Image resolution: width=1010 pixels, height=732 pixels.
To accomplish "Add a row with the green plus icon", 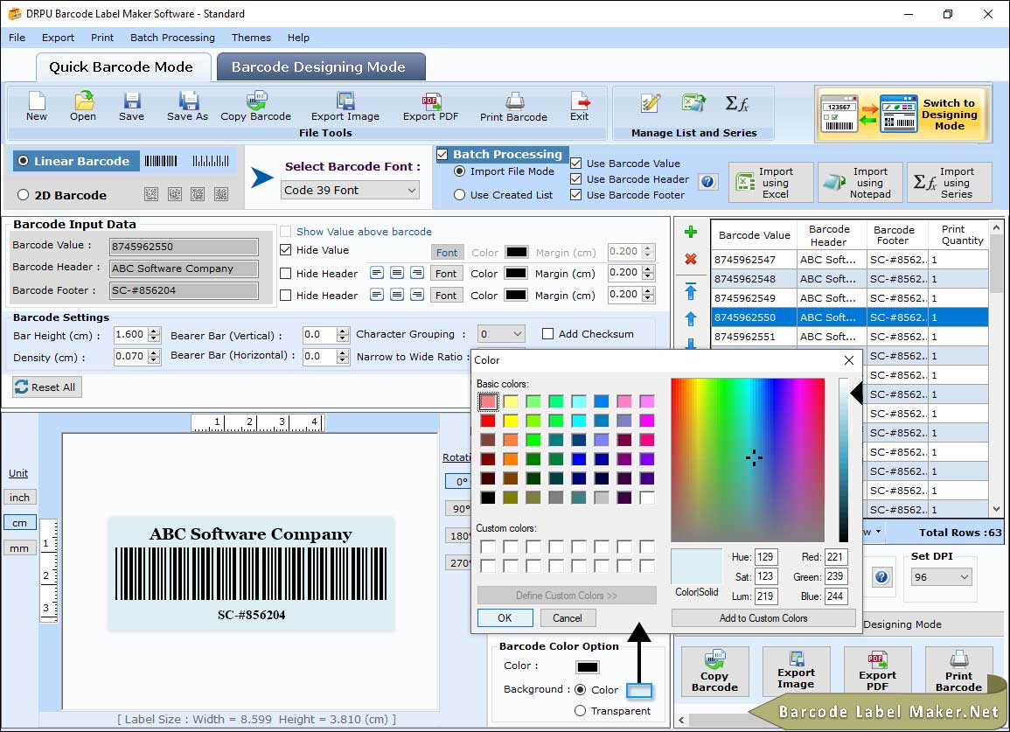I will tap(691, 232).
